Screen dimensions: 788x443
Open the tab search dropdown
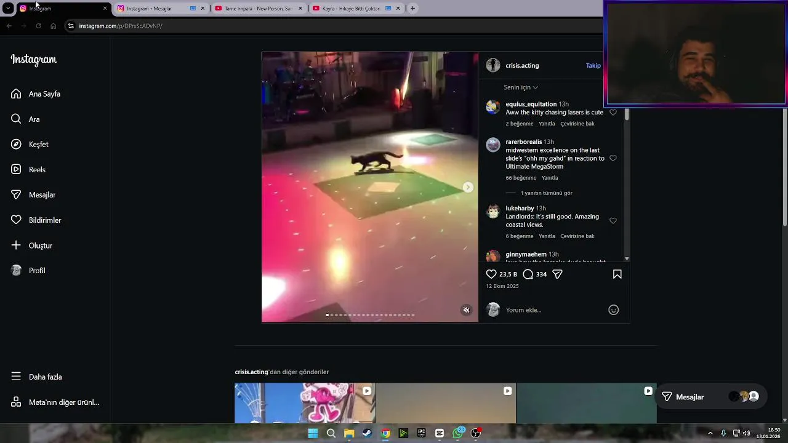point(8,9)
